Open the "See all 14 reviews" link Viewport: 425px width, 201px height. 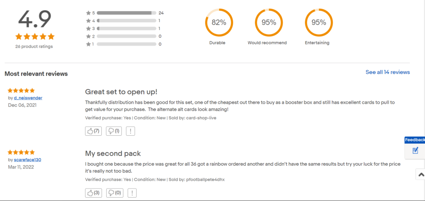(x=388, y=72)
